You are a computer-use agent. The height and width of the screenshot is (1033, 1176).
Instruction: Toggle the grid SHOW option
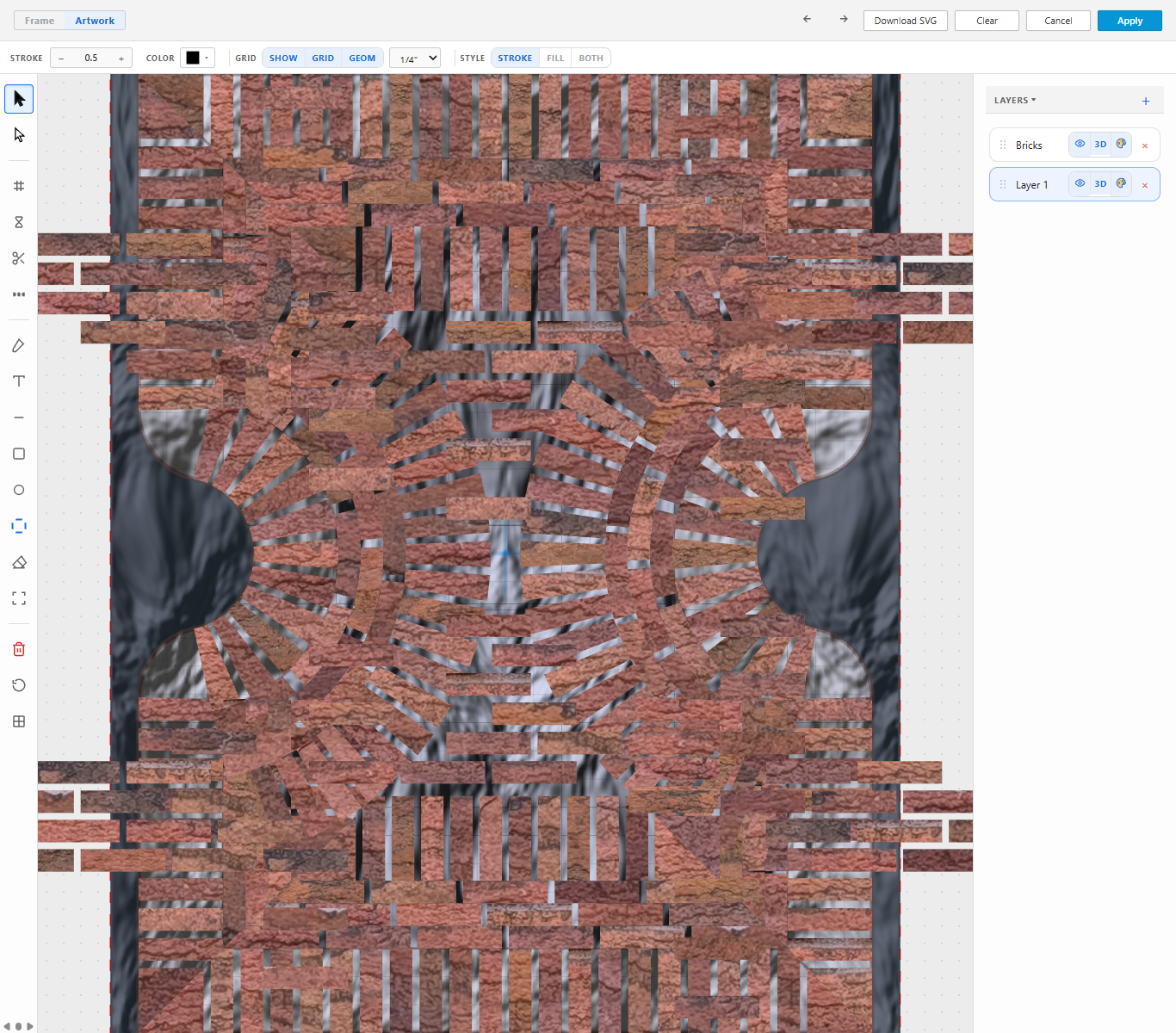click(x=283, y=58)
